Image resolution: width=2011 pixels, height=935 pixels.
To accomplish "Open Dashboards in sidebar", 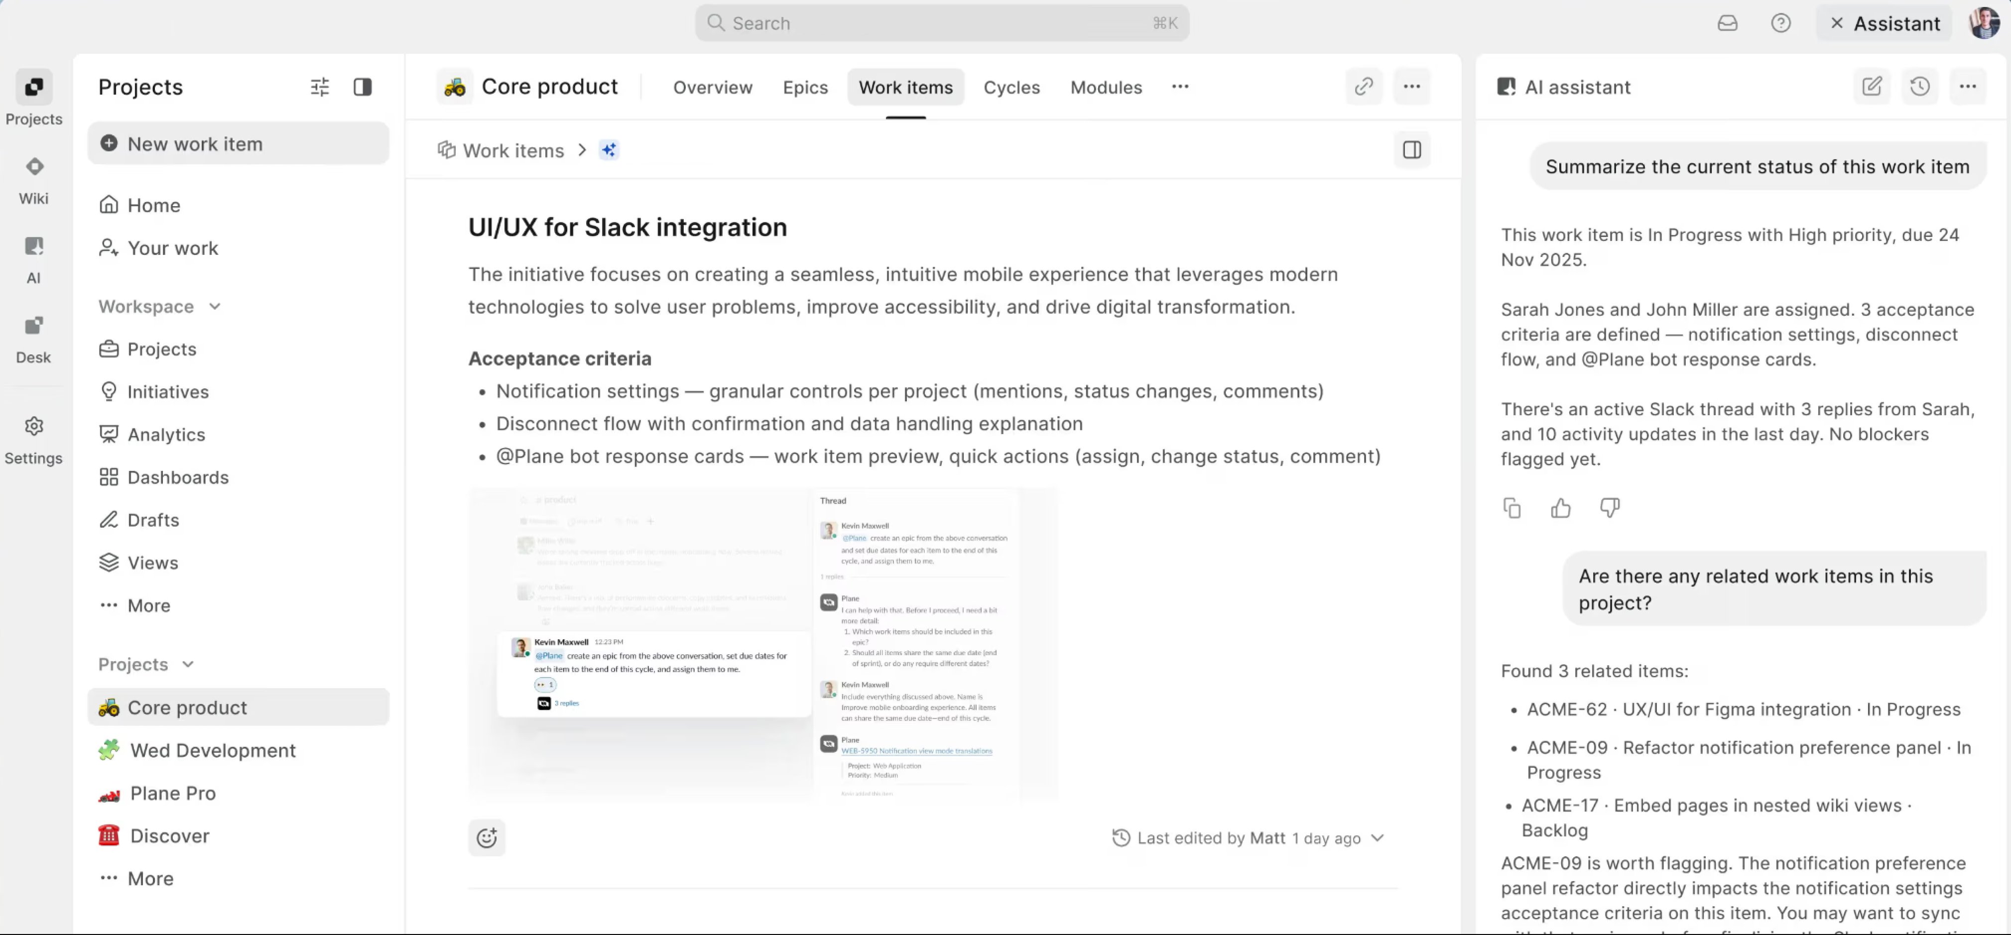I will tap(238, 477).
